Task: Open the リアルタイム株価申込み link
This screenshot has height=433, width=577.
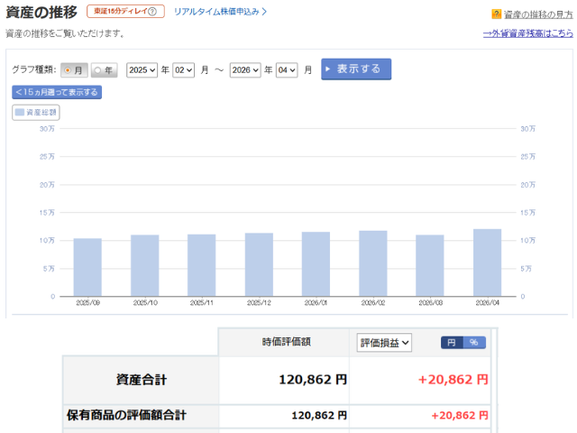Action: tap(220, 12)
